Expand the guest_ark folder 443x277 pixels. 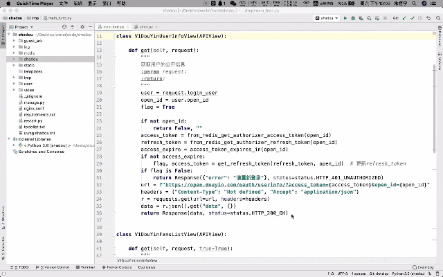pos(14,41)
